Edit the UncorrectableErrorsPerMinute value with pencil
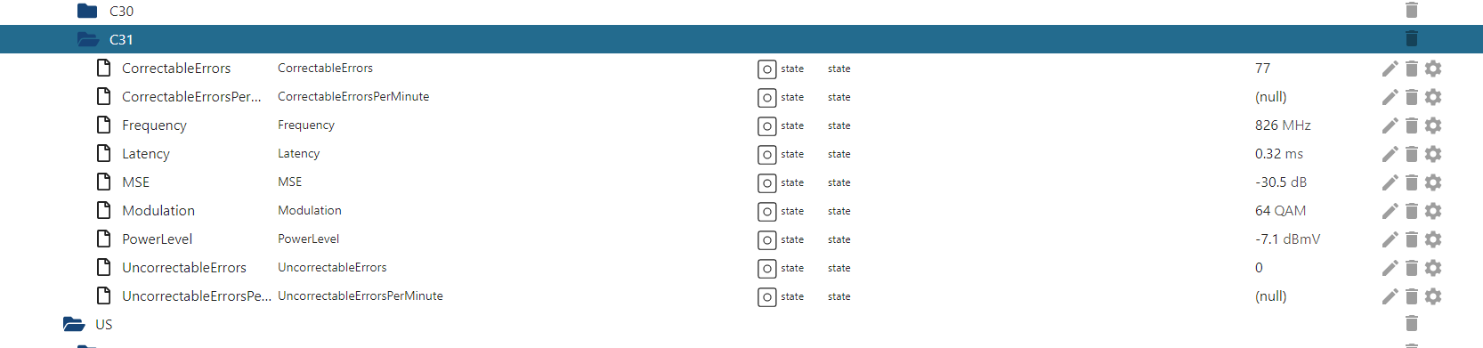 click(x=1390, y=296)
